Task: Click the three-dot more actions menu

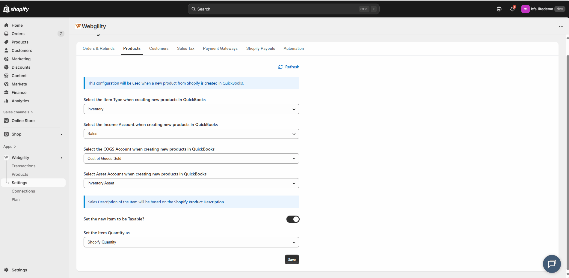Action: coord(561,26)
